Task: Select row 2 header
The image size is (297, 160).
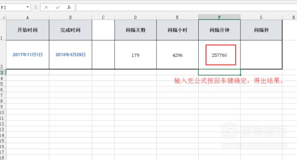Action: pyautogui.click(x=3, y=55)
